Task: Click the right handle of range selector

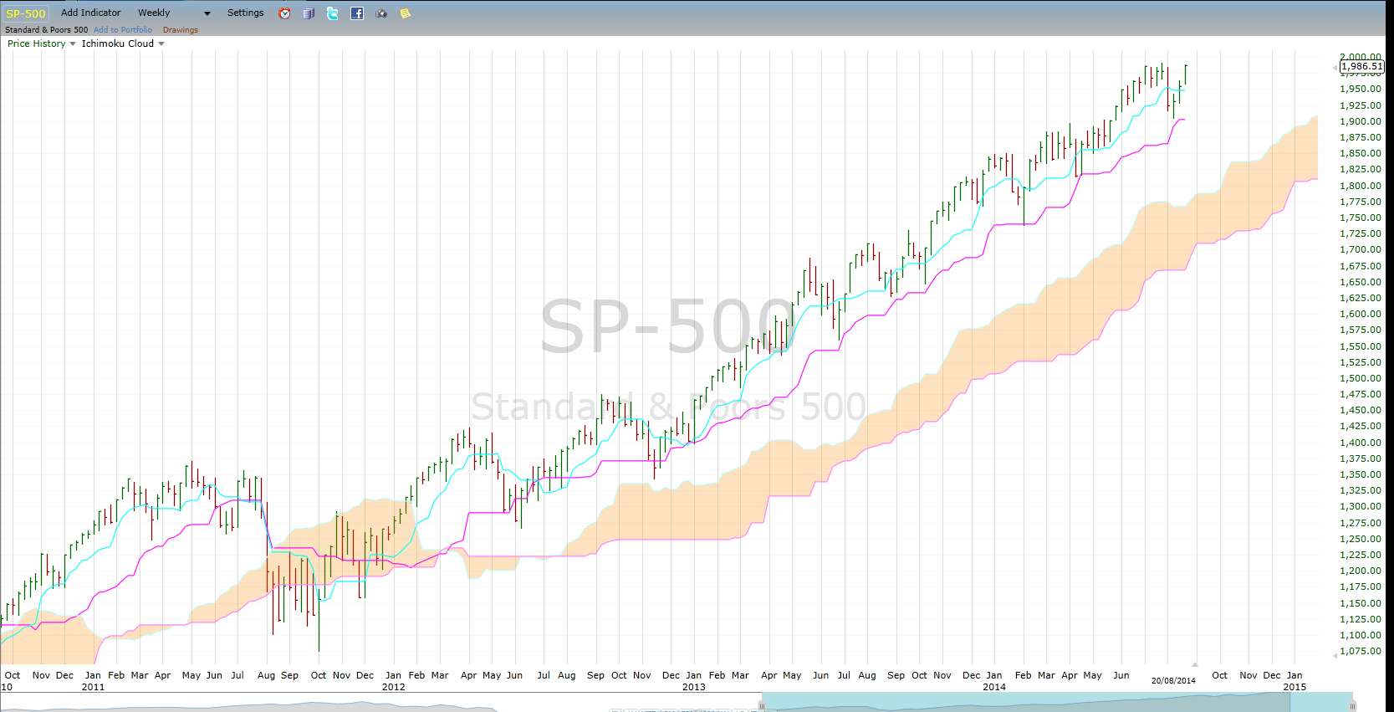Action: pyautogui.click(x=1352, y=706)
